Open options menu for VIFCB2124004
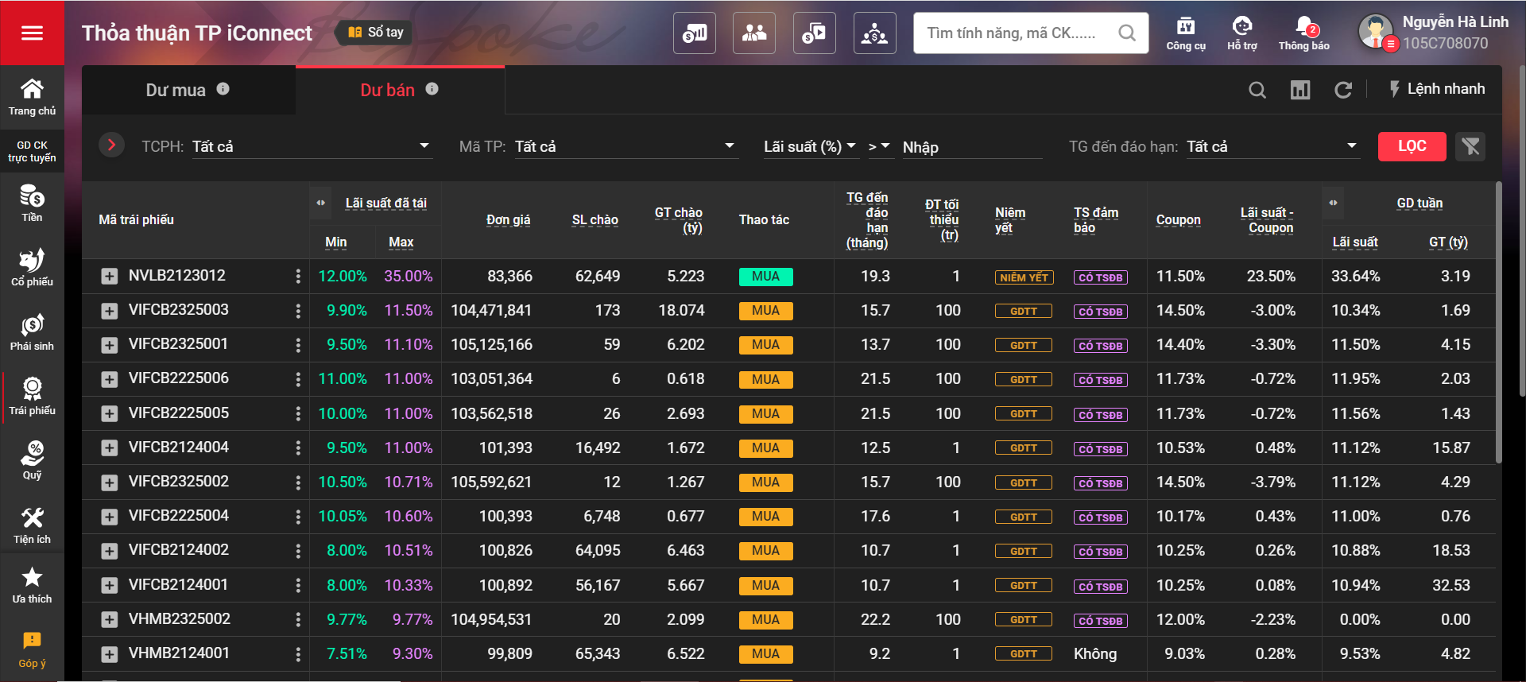Image resolution: width=1526 pixels, height=682 pixels. (x=298, y=448)
